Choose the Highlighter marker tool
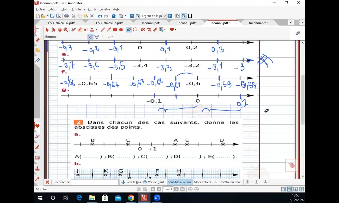This screenshot has height=203, width=339. [x=79, y=30]
